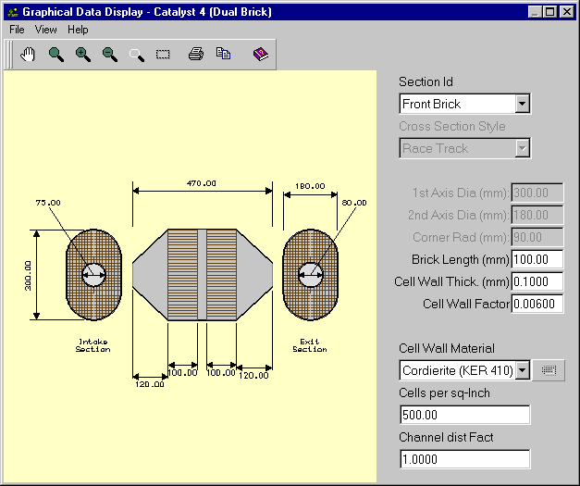Click the greyed-out zoom previous magnifier
This screenshot has height=486, width=580.
137,55
